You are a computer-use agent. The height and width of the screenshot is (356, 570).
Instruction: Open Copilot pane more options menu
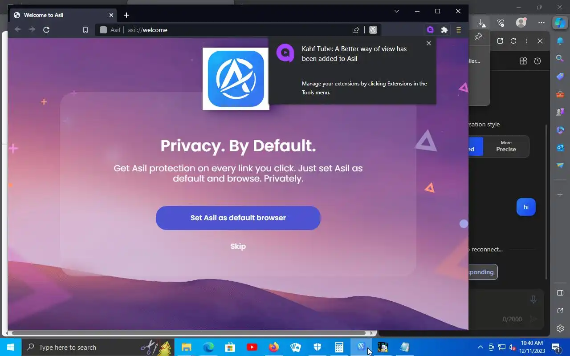click(527, 41)
